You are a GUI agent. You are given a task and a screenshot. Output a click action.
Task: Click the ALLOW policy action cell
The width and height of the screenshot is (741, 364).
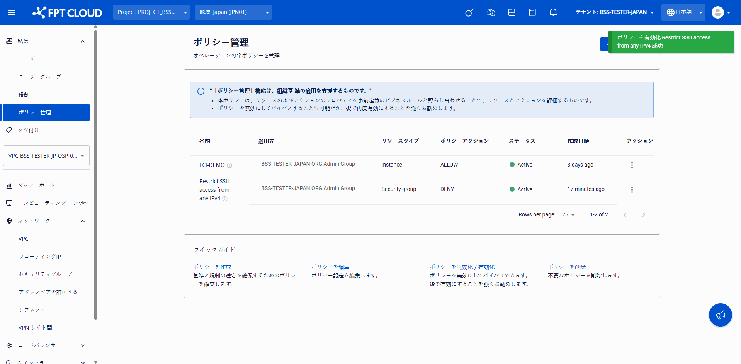(x=449, y=165)
